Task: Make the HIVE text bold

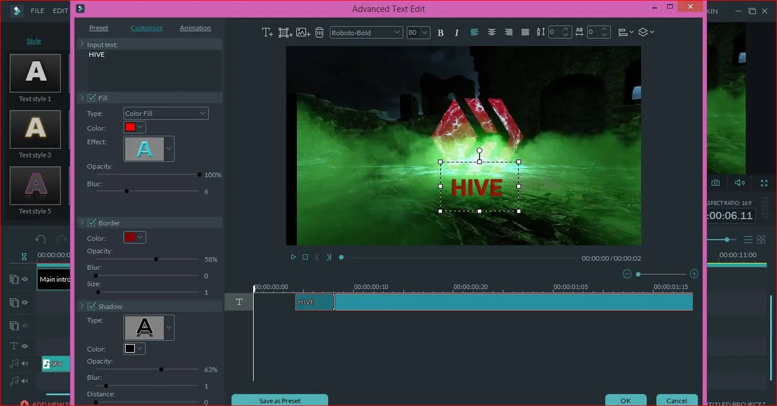Action: [441, 33]
